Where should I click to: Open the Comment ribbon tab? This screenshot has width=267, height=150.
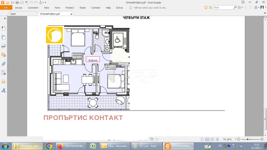pyautogui.click(x=33, y=8)
